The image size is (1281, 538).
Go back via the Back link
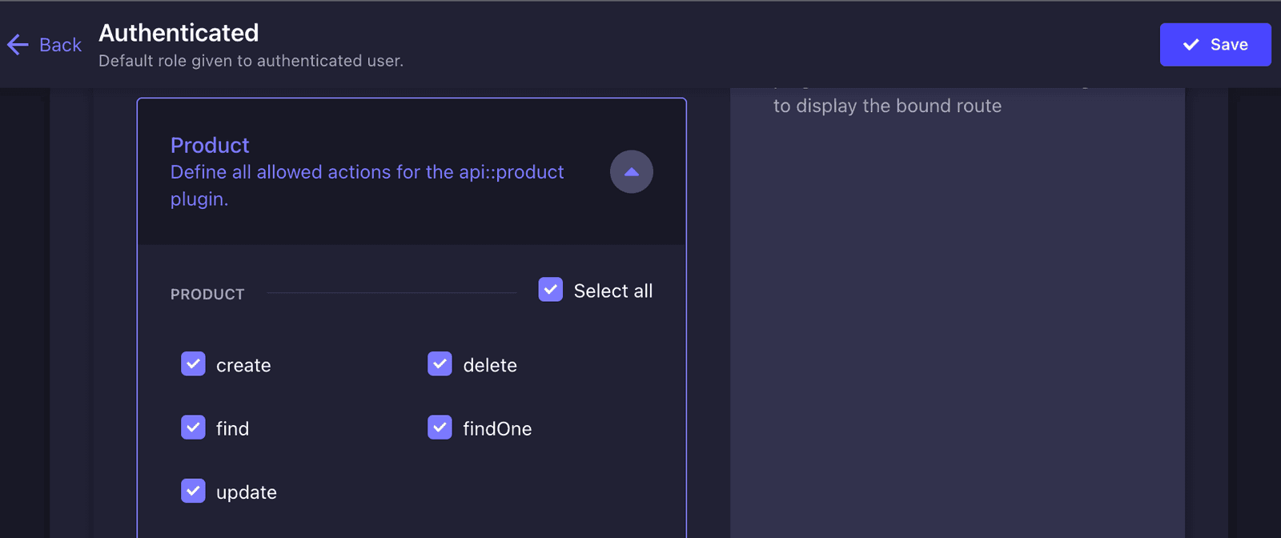[x=44, y=45]
